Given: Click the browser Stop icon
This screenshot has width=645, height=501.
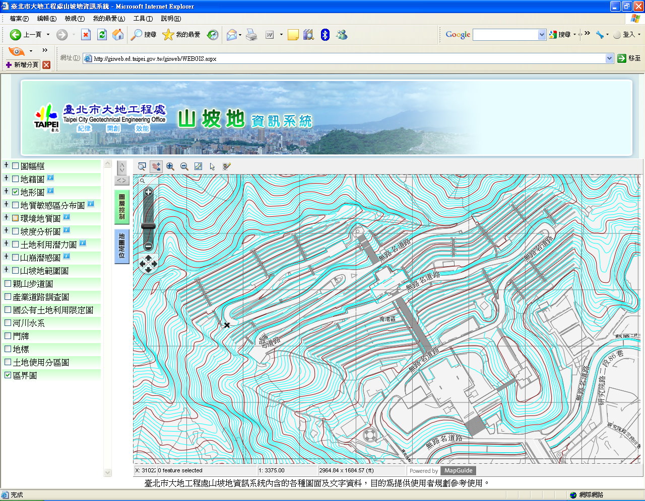Looking at the screenshot, I should 86,35.
